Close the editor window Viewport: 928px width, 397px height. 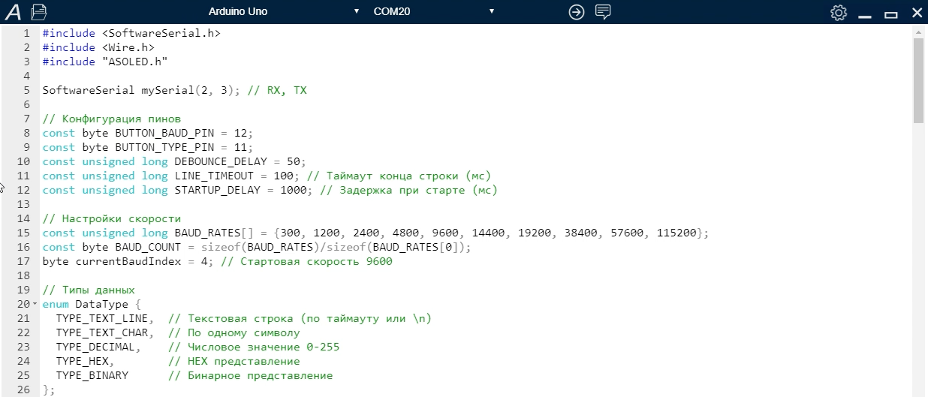point(917,13)
